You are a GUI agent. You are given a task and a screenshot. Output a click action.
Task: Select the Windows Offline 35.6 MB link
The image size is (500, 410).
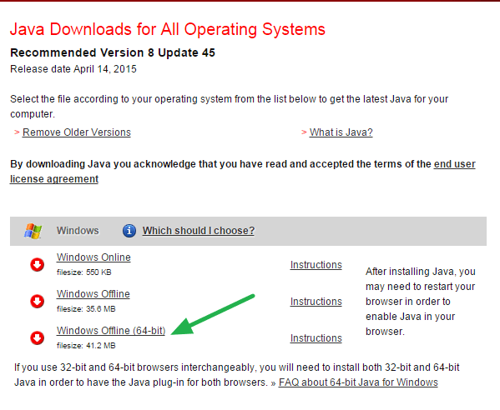coord(93,294)
